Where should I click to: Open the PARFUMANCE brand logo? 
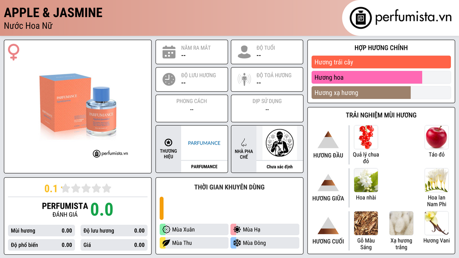click(x=204, y=143)
